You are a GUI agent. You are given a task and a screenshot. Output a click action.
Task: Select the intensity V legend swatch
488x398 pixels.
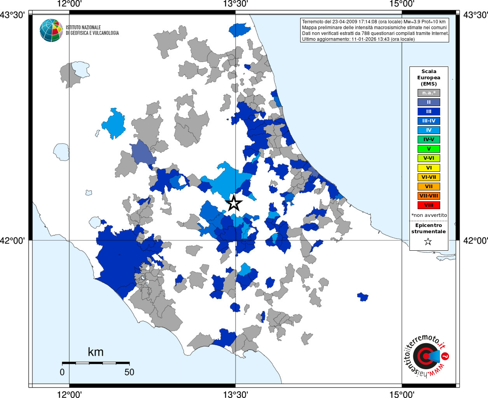click(429, 149)
